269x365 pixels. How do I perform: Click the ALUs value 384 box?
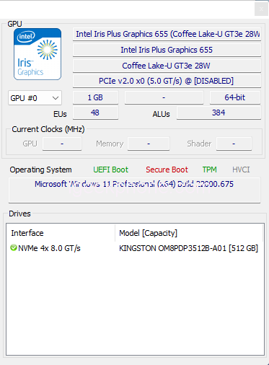[x=219, y=113]
